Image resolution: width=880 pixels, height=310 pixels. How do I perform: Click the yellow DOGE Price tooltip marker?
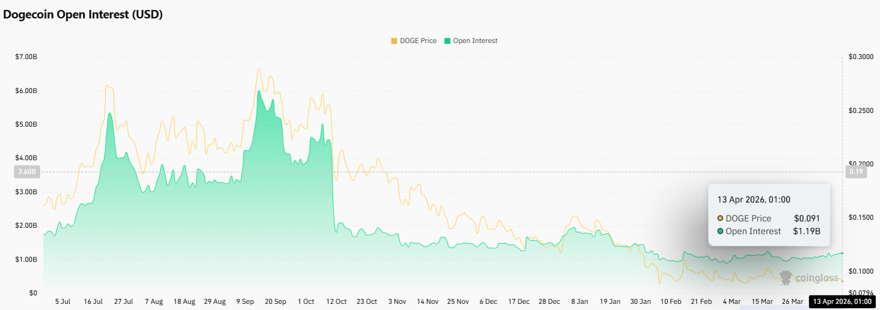[720, 218]
